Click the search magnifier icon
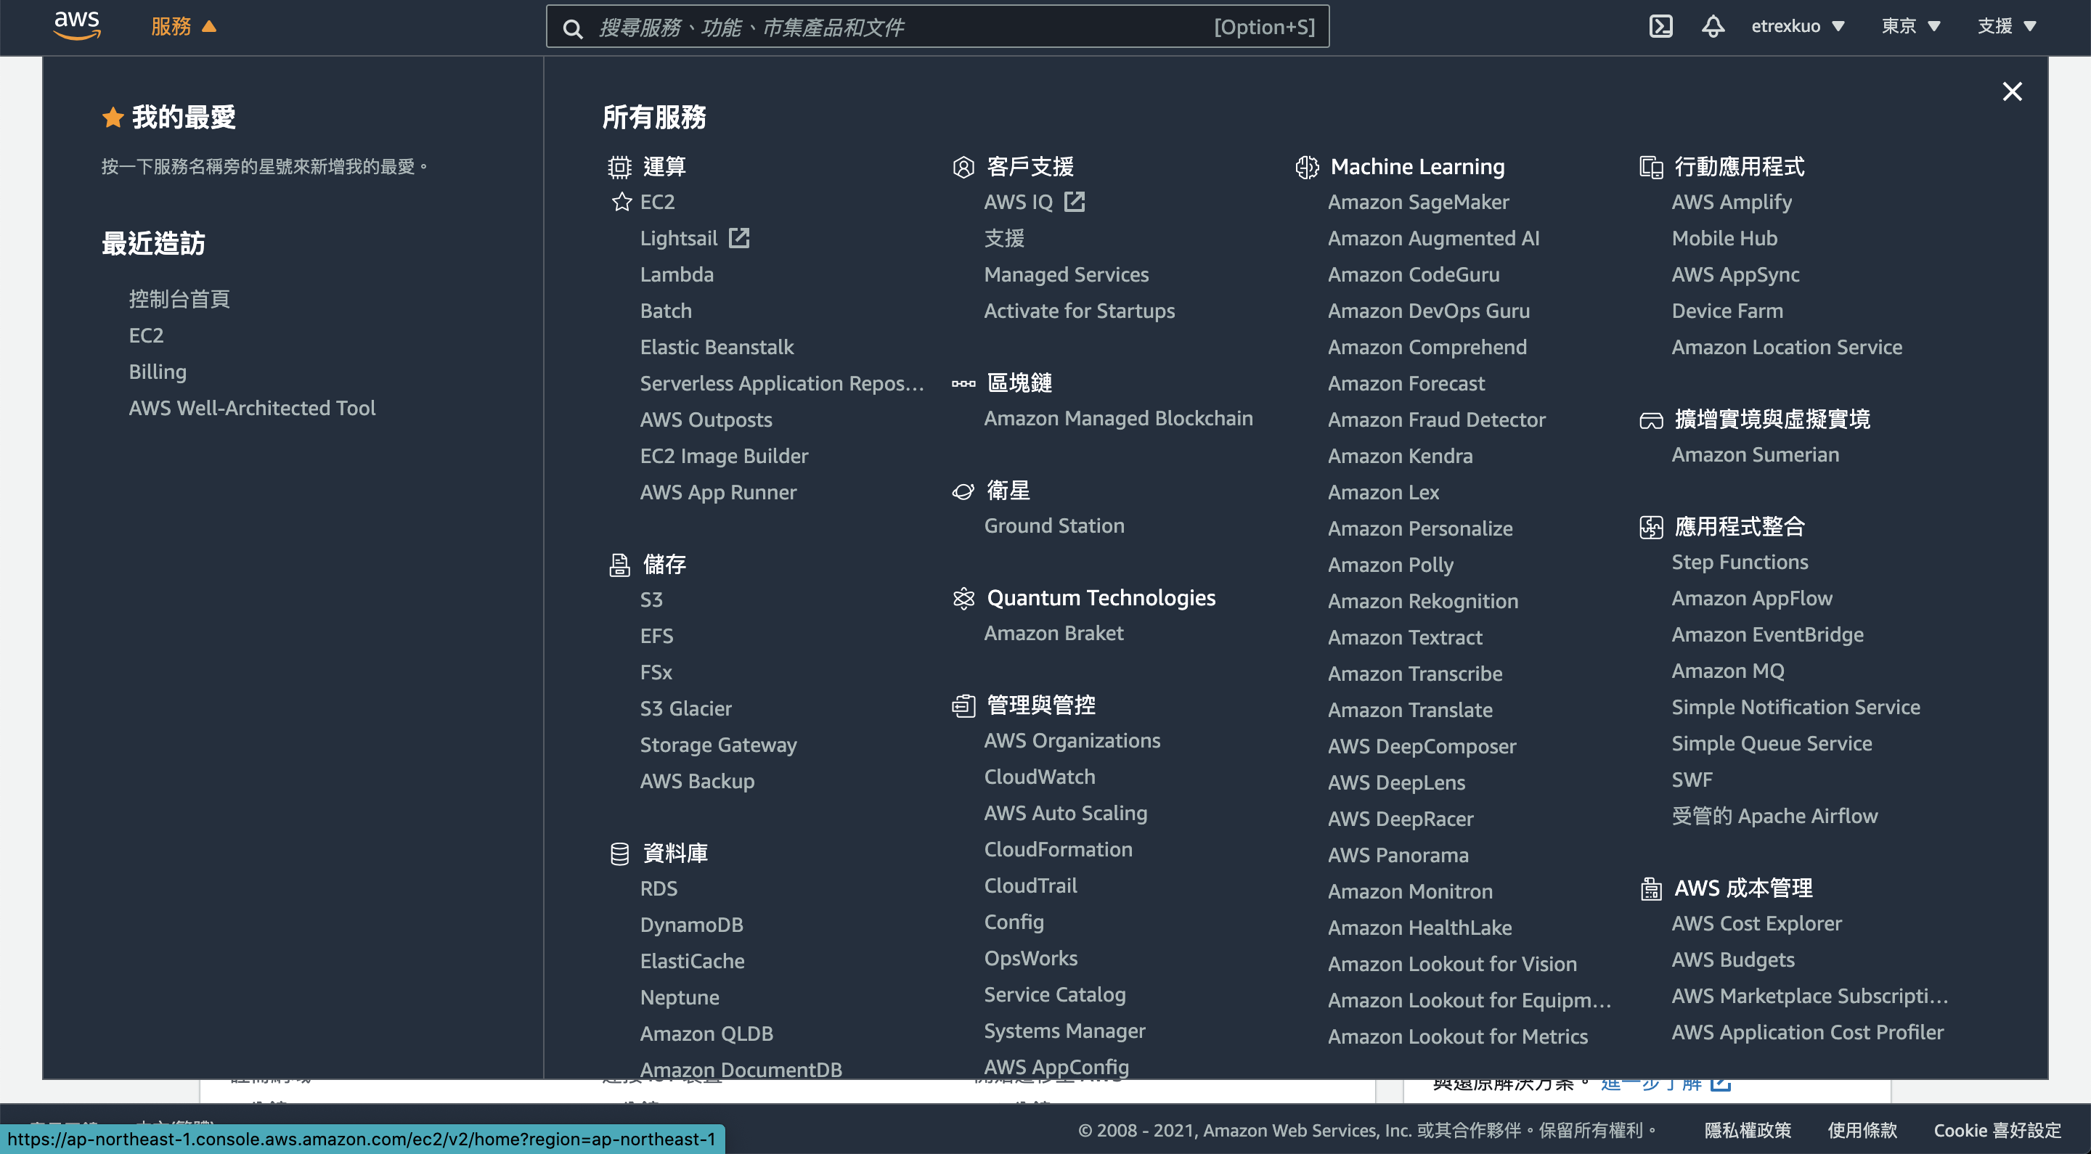2091x1154 pixels. click(x=573, y=28)
